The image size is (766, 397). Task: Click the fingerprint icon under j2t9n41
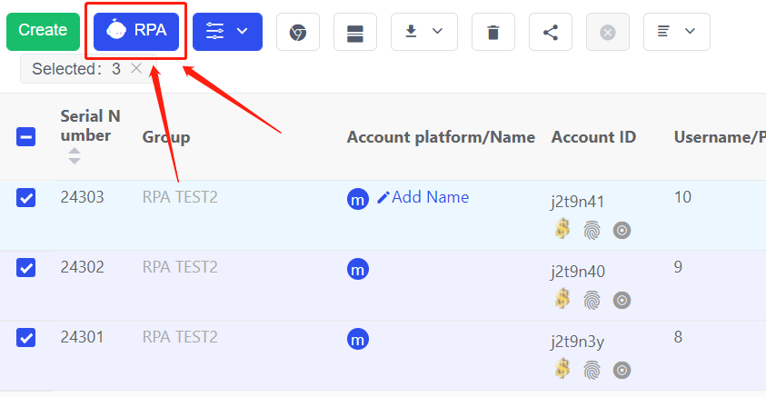592,230
